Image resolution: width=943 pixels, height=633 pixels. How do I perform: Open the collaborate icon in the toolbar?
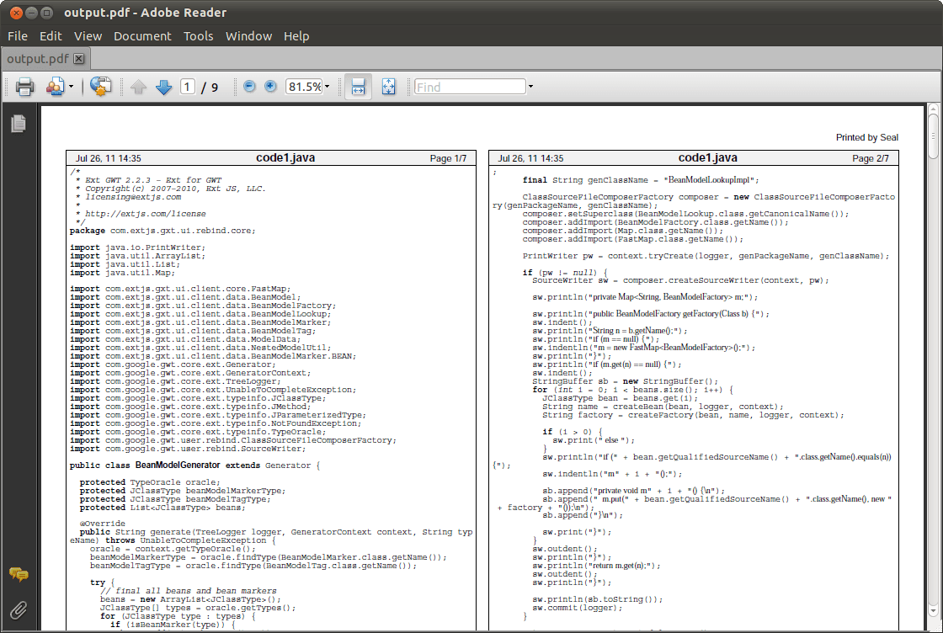(x=55, y=87)
